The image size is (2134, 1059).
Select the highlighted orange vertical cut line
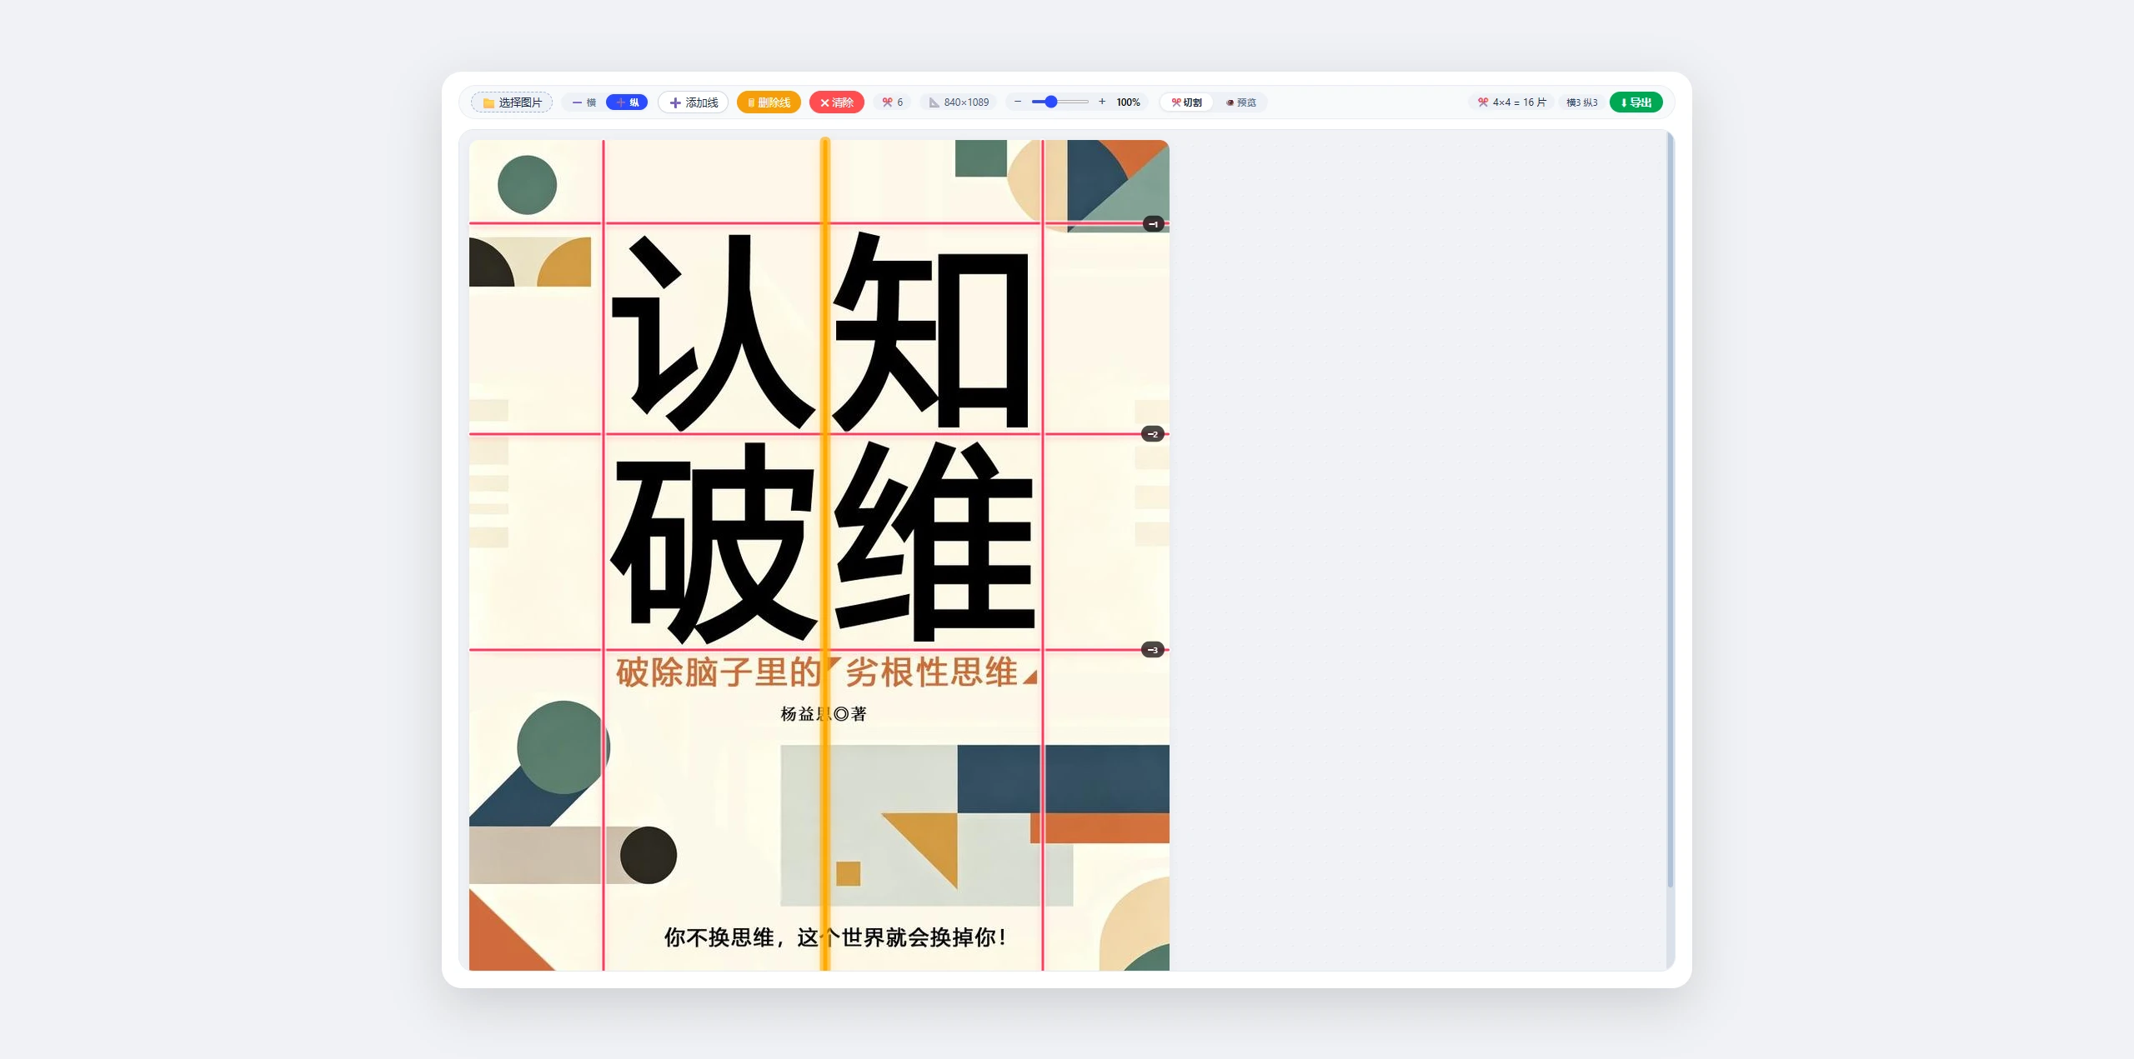coord(825,554)
